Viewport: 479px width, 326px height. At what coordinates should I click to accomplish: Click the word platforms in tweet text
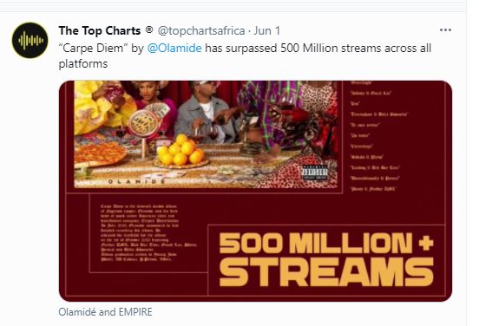point(83,64)
